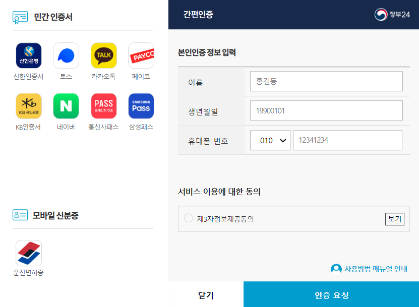
Task: Click the 이름 name input field
Action: pos(326,81)
